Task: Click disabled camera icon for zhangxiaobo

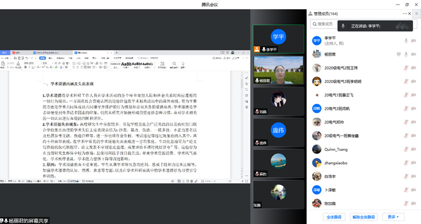Action: (414, 163)
